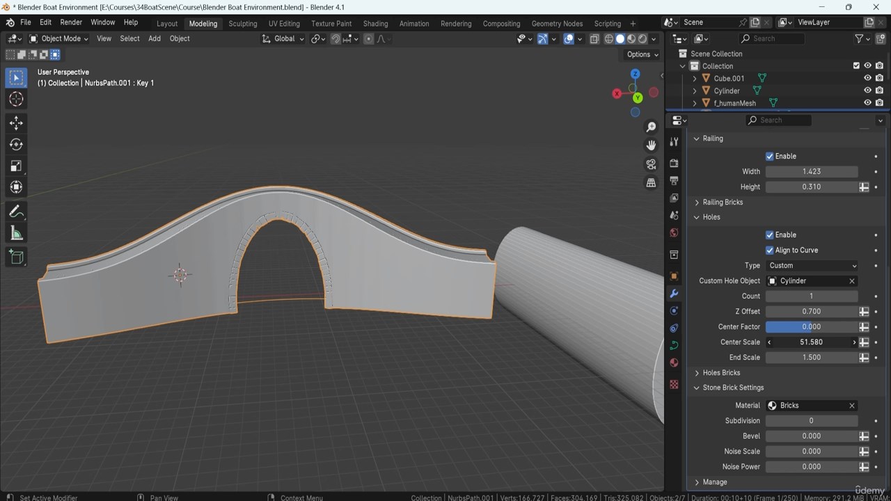
Task: Switch to Sculpting workspace tab
Action: (x=243, y=24)
